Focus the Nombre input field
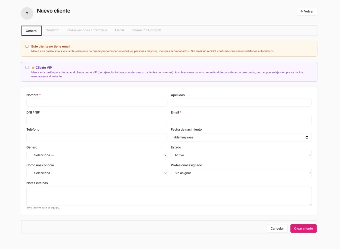 pos(97,103)
